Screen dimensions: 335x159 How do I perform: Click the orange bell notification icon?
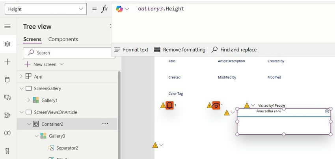(169, 105)
